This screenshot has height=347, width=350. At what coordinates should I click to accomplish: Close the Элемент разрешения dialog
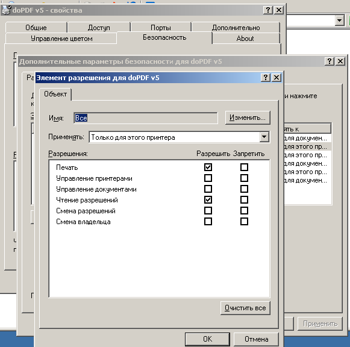(277, 78)
